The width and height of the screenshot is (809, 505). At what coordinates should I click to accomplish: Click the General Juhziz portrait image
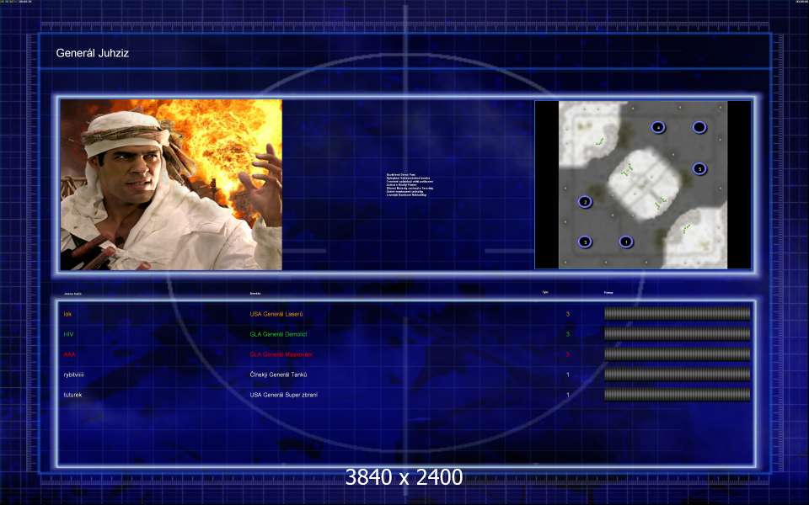click(x=171, y=184)
